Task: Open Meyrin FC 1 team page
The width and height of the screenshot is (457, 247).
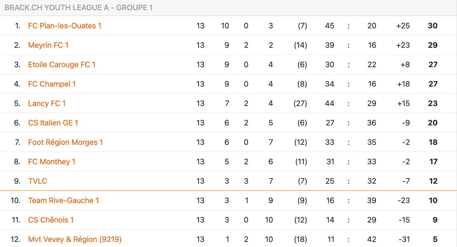Action: click(x=48, y=45)
